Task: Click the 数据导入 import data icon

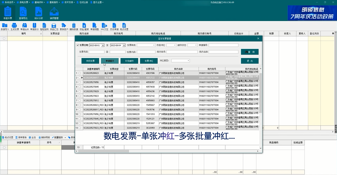Action: click(x=5, y=27)
